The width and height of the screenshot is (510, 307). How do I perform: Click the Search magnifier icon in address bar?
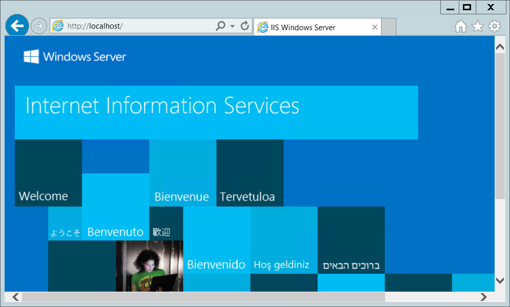(x=221, y=26)
